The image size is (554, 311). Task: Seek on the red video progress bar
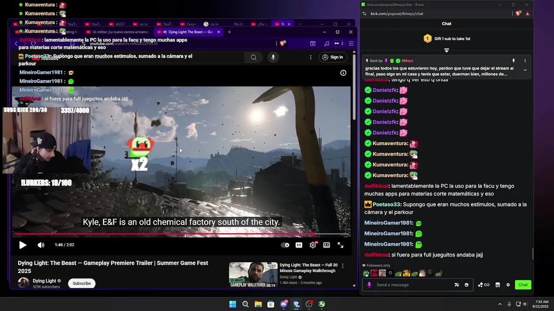tap(181, 235)
